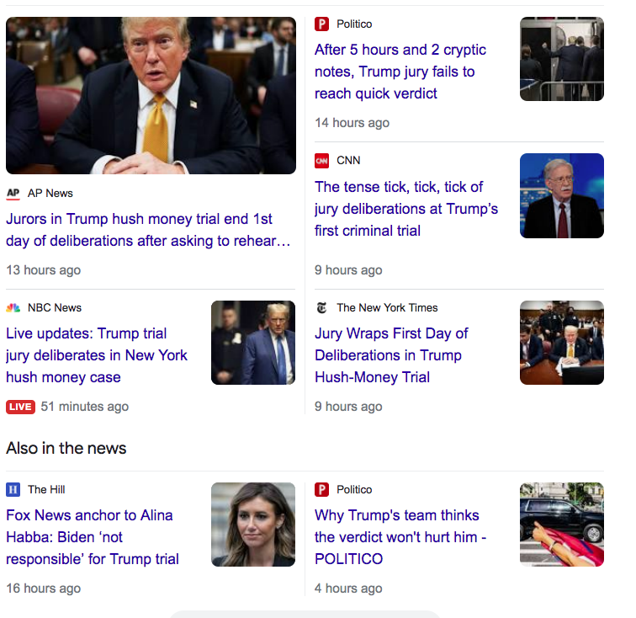Open AP News jurors hush money headline

[x=148, y=230]
